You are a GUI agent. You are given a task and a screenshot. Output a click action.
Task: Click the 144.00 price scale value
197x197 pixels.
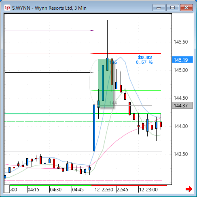tap(181, 126)
